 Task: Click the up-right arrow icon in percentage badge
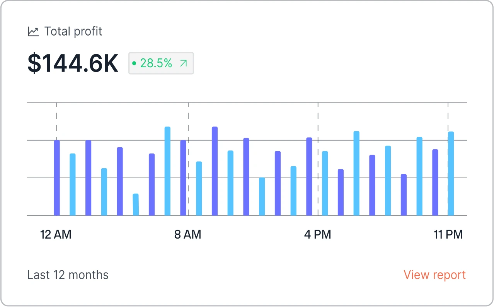point(184,63)
